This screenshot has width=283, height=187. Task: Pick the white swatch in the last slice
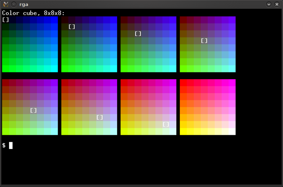click(x=232, y=132)
